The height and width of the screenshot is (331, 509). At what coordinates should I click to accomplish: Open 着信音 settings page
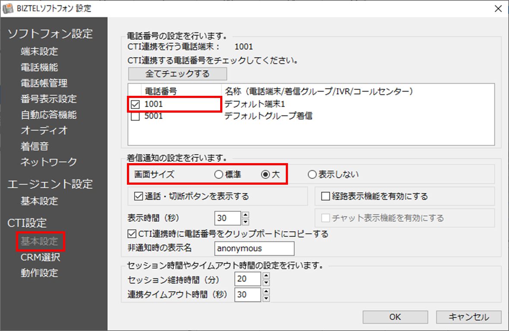click(x=35, y=146)
